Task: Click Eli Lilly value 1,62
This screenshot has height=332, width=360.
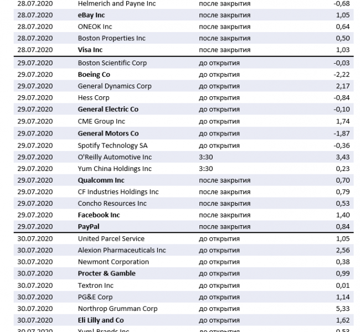Action: pyautogui.click(x=343, y=320)
